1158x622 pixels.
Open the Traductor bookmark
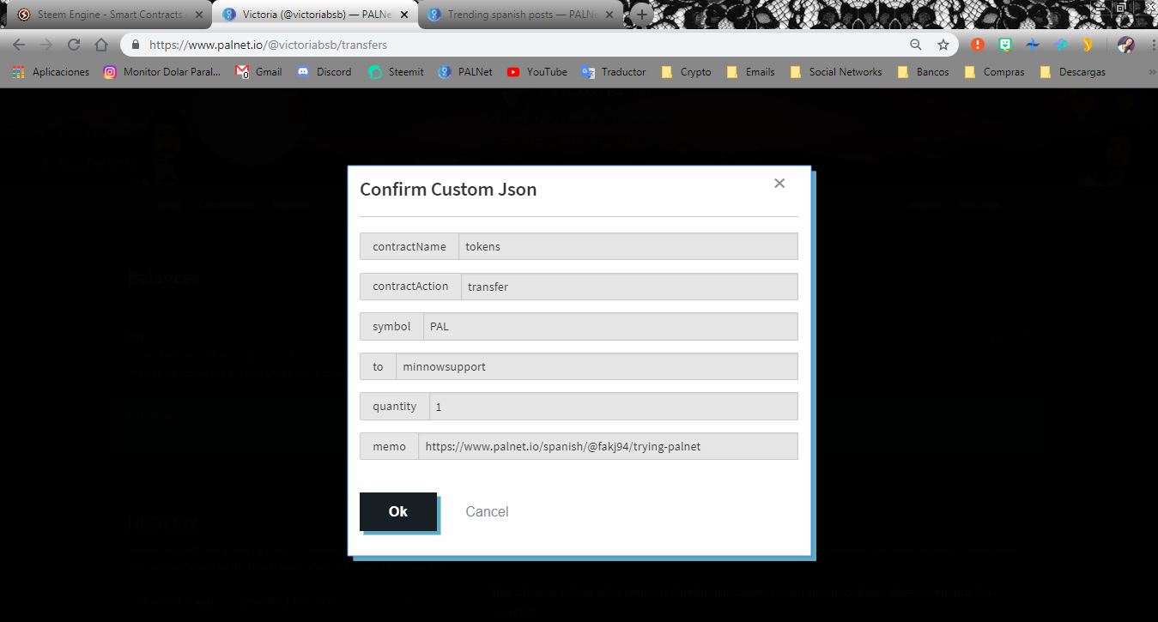click(x=613, y=72)
